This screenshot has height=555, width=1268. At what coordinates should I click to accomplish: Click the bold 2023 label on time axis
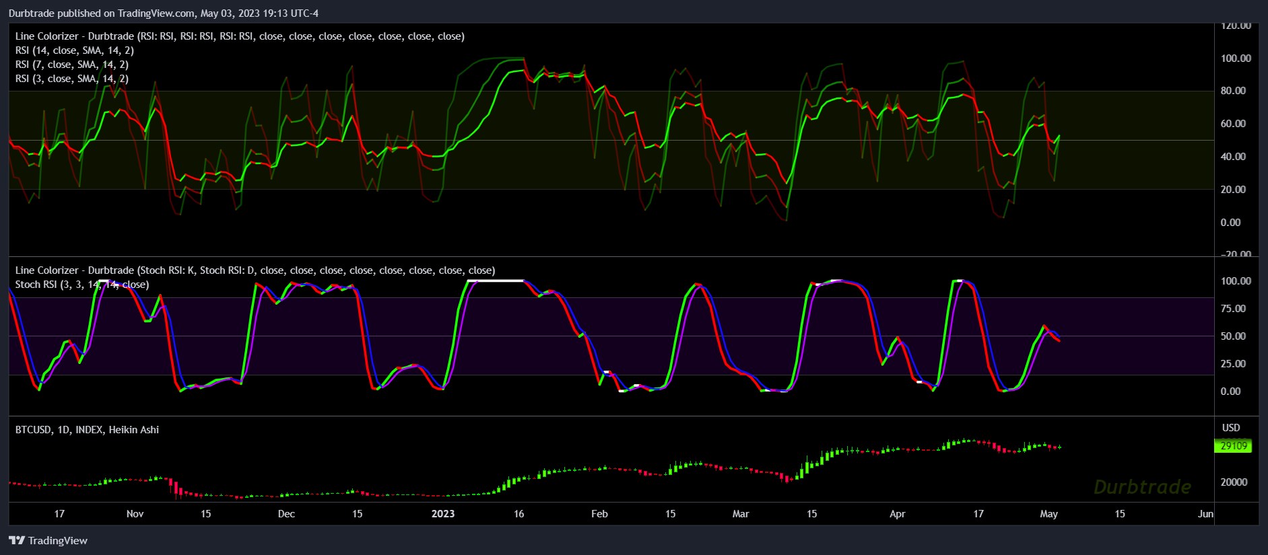[x=443, y=514]
